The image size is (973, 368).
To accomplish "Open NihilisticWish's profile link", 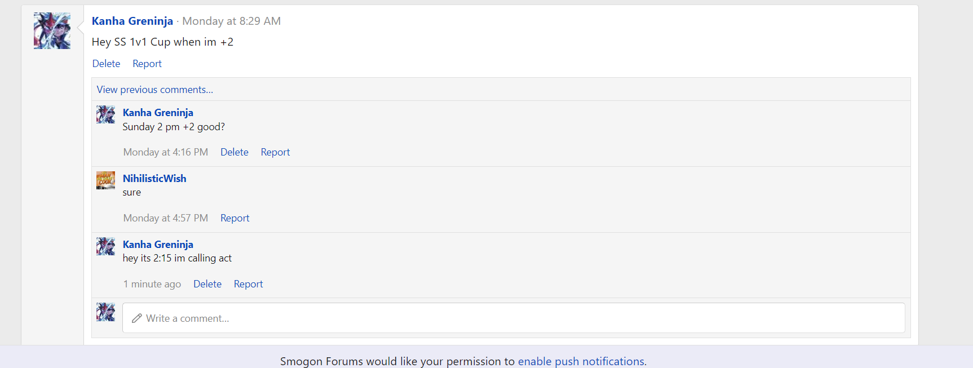I will (x=154, y=179).
